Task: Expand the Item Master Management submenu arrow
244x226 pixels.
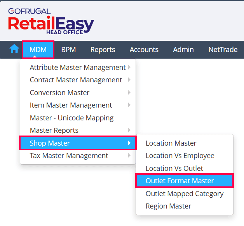Action: click(x=129, y=105)
